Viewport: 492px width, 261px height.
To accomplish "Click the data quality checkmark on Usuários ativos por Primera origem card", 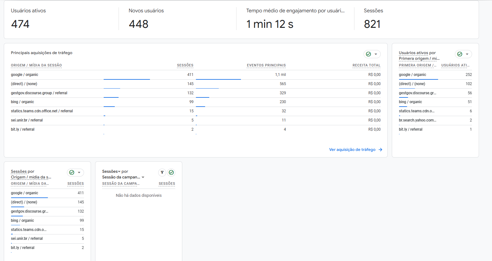I will click(x=460, y=54).
